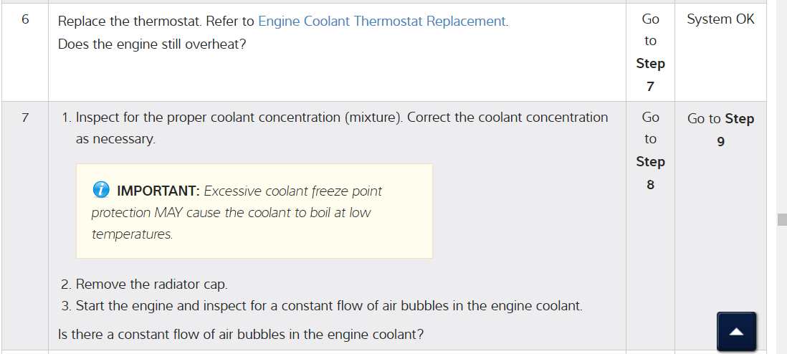Screen dimensions: 787x354
Task: Click 'Go to Step 8' cell
Action: 650,150
